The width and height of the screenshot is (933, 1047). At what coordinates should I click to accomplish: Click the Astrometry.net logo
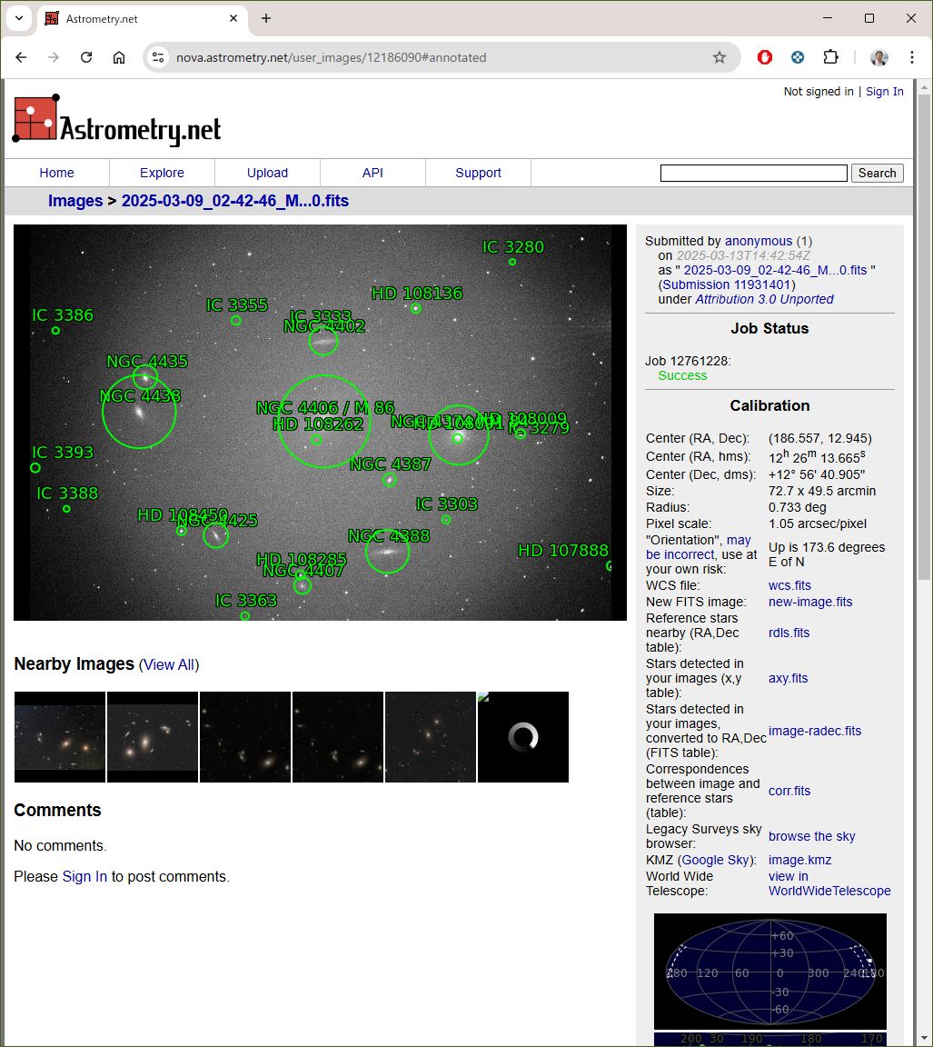(x=117, y=120)
